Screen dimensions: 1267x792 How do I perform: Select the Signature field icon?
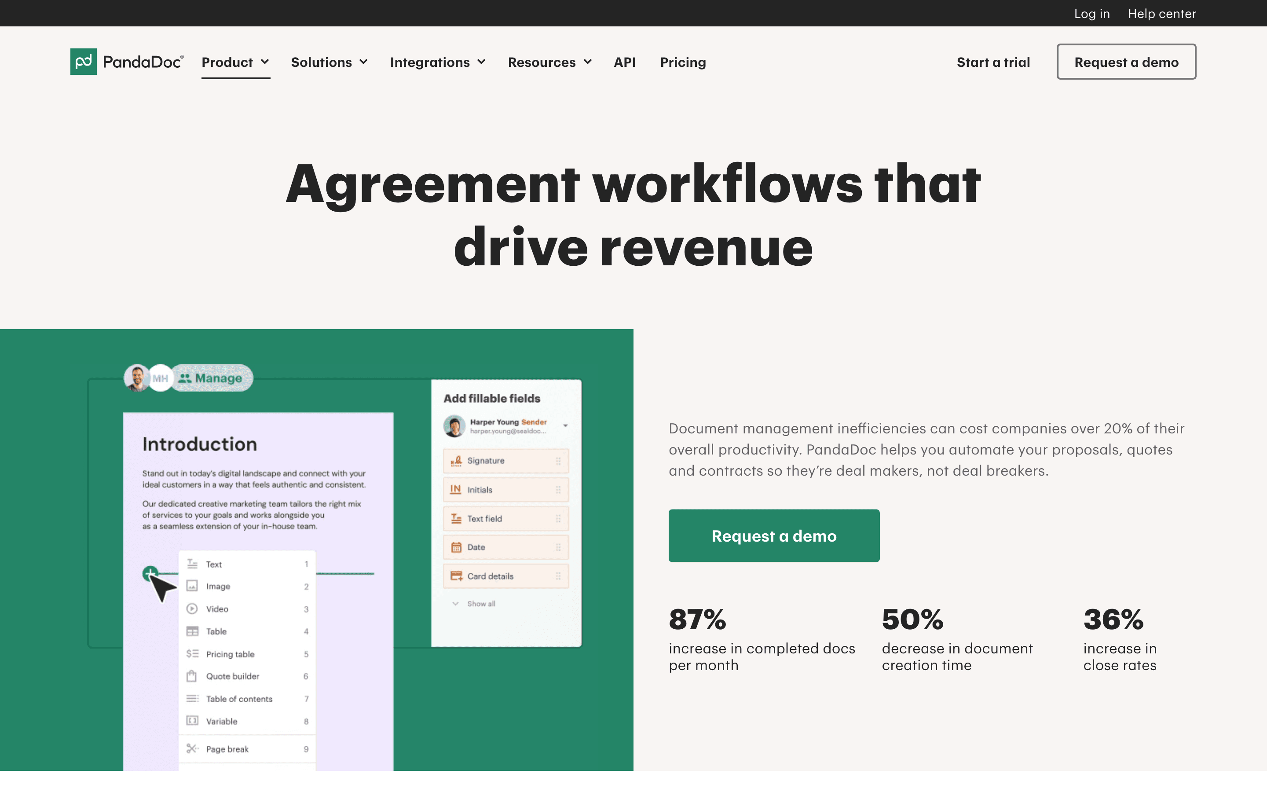click(456, 461)
